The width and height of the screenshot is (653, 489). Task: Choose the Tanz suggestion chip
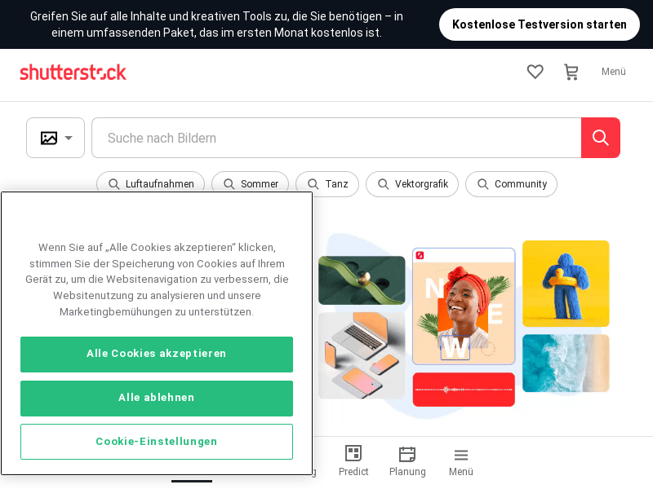[x=326, y=184]
